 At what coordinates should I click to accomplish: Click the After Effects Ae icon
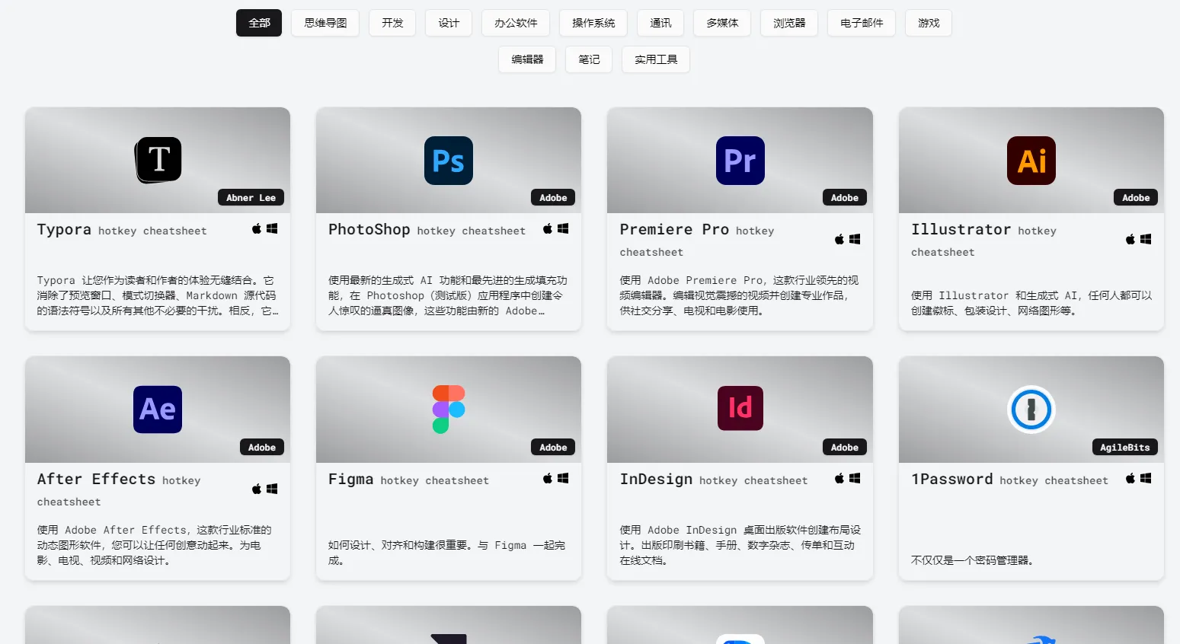(158, 410)
